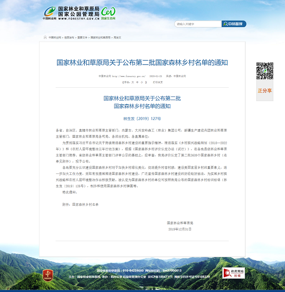Click the red 党政机关 badge icon in footer

click(48, 275)
